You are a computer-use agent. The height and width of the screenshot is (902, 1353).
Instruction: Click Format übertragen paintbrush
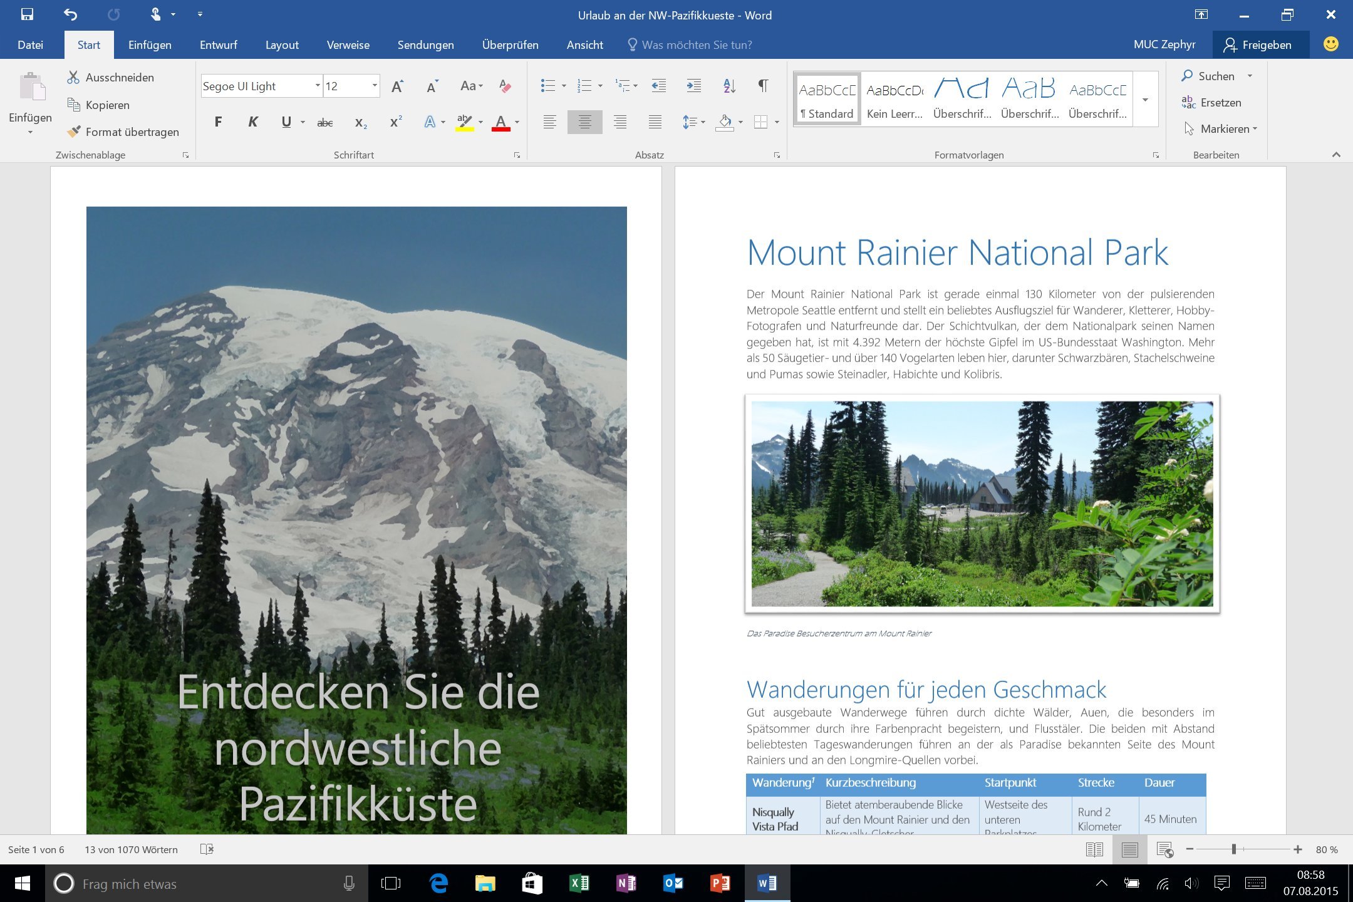click(123, 132)
